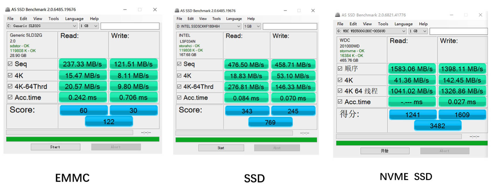This screenshot has width=492, height=191.
Task: Click the AS SSD icon in EMMC window title
Action: [x=8, y=9]
